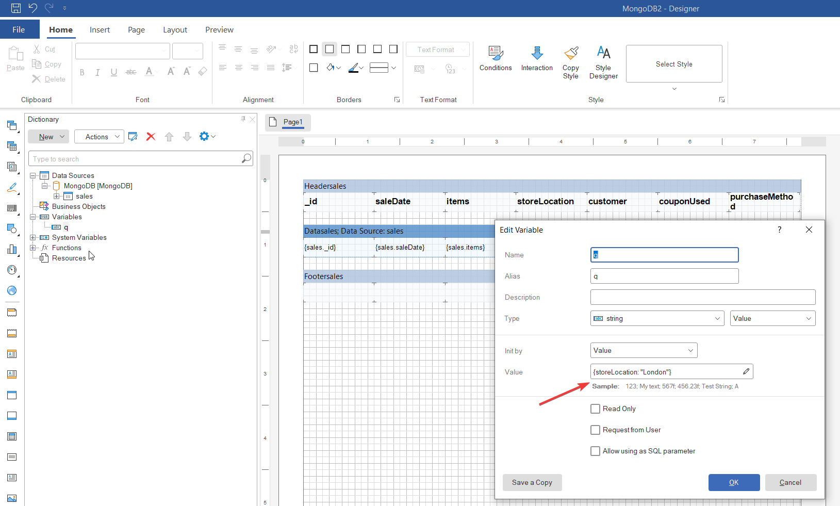The height and width of the screenshot is (506, 840).
Task: Apply all borders to the component
Action: click(x=314, y=50)
